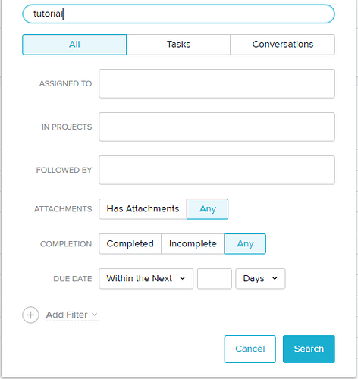Click the due date number box

(215, 279)
